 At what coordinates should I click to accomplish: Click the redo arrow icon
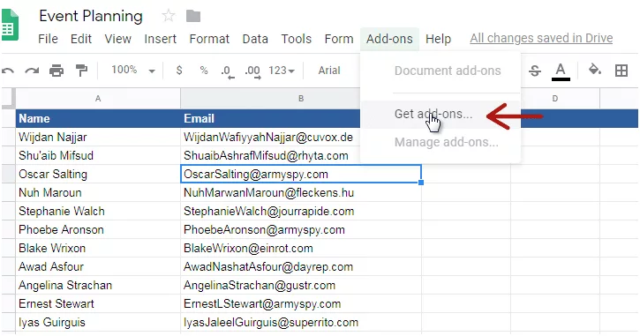pos(32,71)
